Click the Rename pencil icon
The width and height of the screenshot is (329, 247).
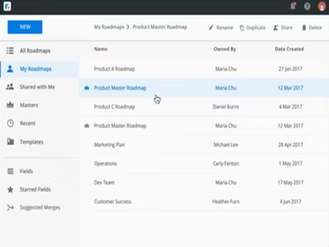pyautogui.click(x=211, y=28)
